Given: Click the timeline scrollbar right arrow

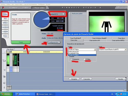Looking at the screenshot, I should (125, 91).
